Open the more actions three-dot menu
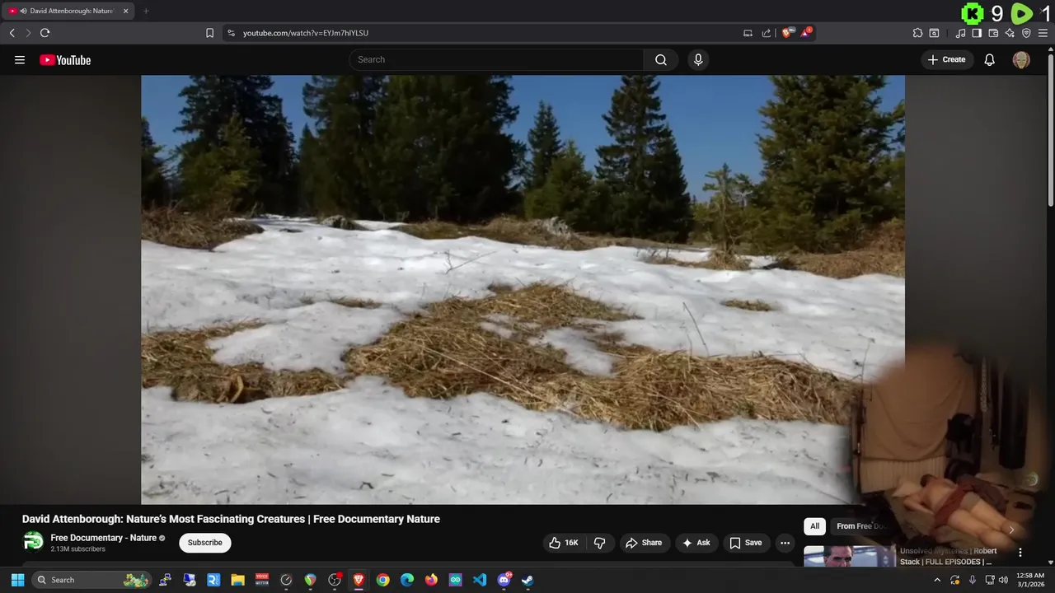The image size is (1055, 593). point(785,543)
